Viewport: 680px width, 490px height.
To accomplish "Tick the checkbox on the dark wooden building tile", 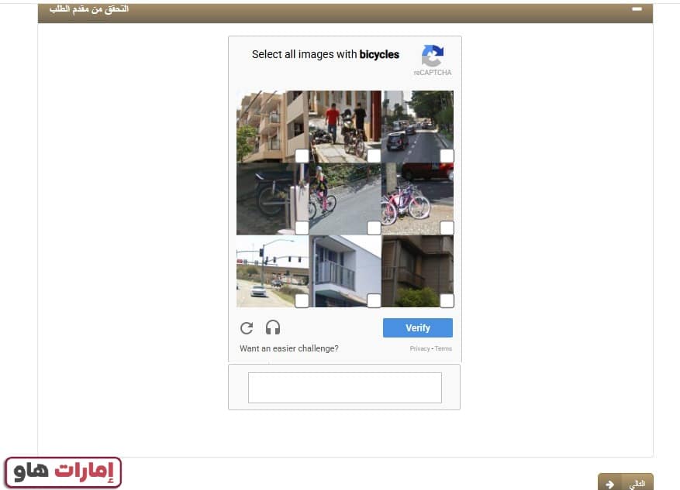I will coord(447,300).
